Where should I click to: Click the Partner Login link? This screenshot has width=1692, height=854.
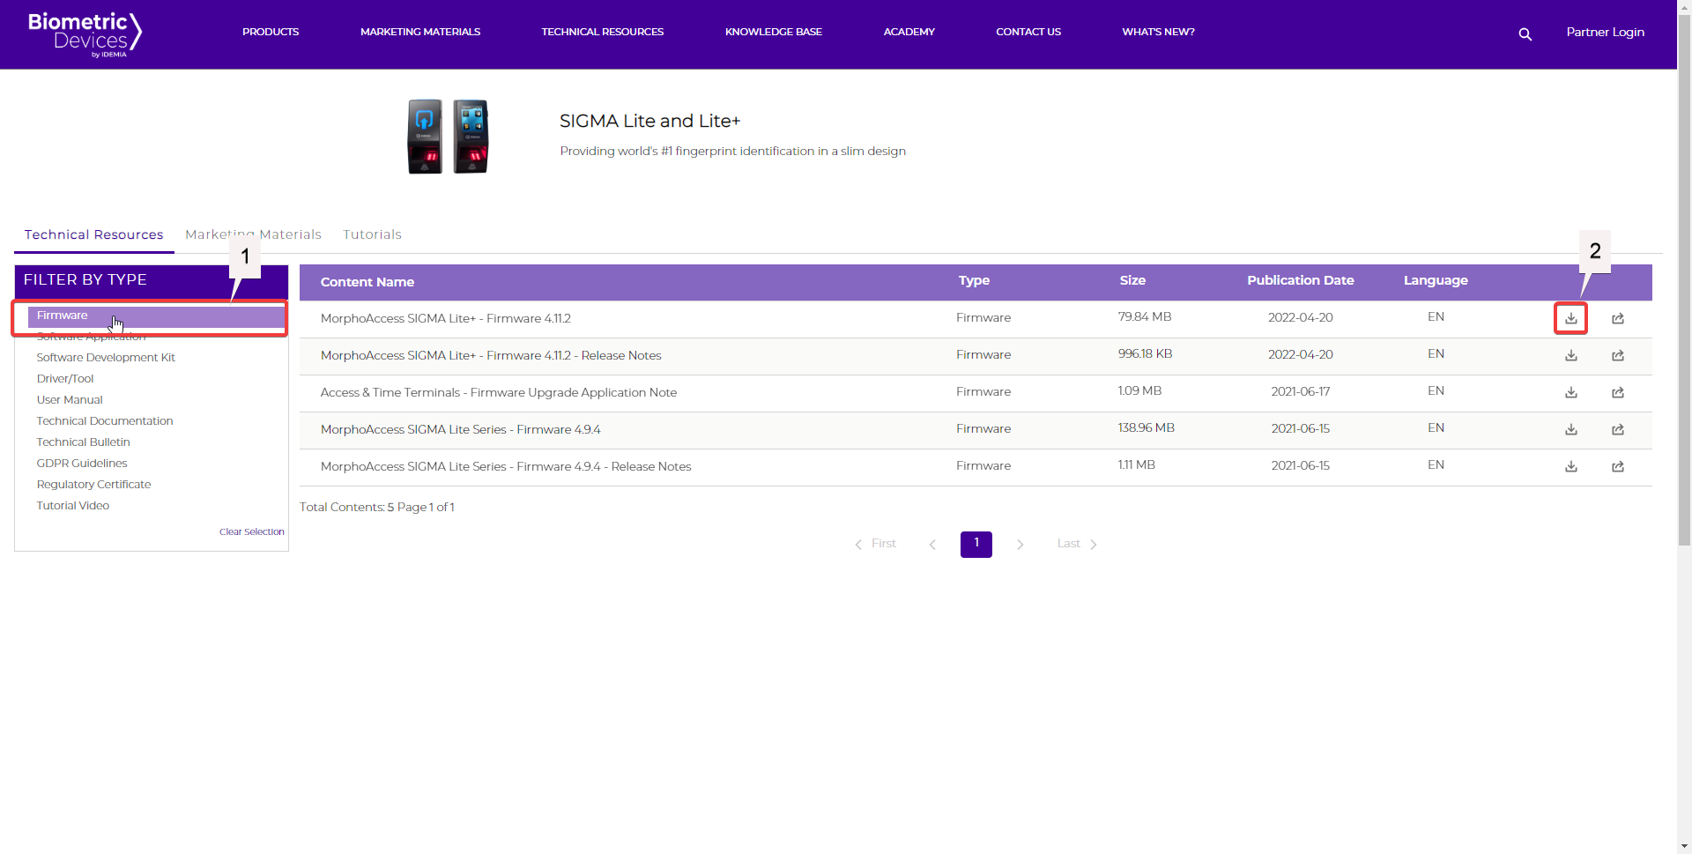click(1605, 32)
